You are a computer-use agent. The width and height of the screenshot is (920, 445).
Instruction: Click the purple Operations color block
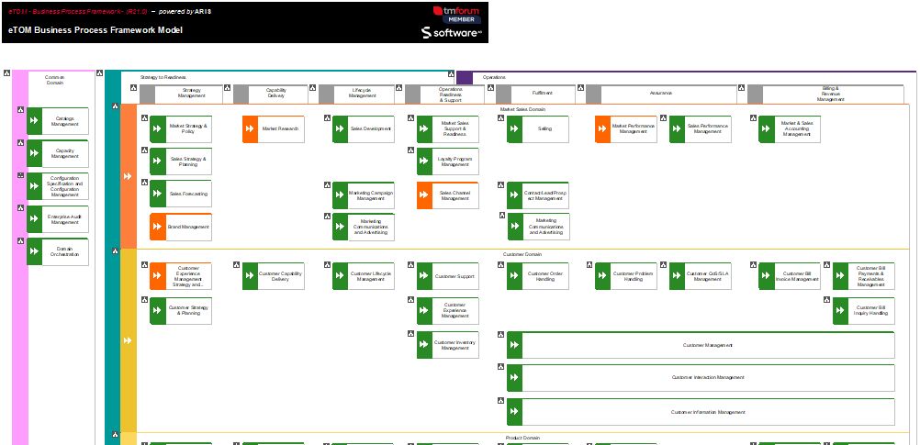465,78
